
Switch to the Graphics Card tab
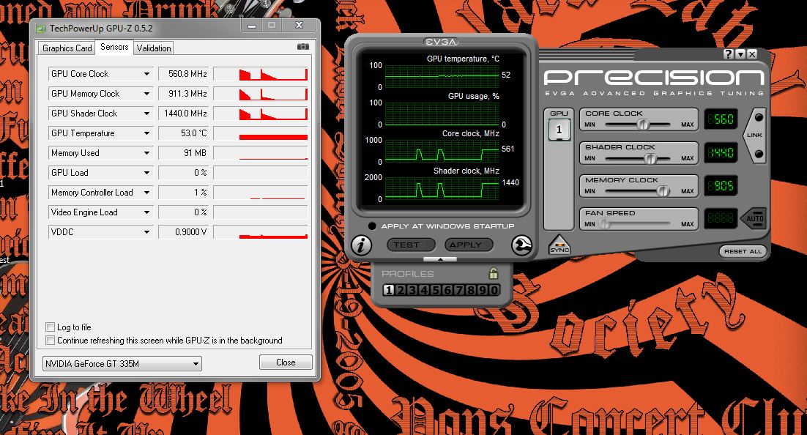click(67, 48)
